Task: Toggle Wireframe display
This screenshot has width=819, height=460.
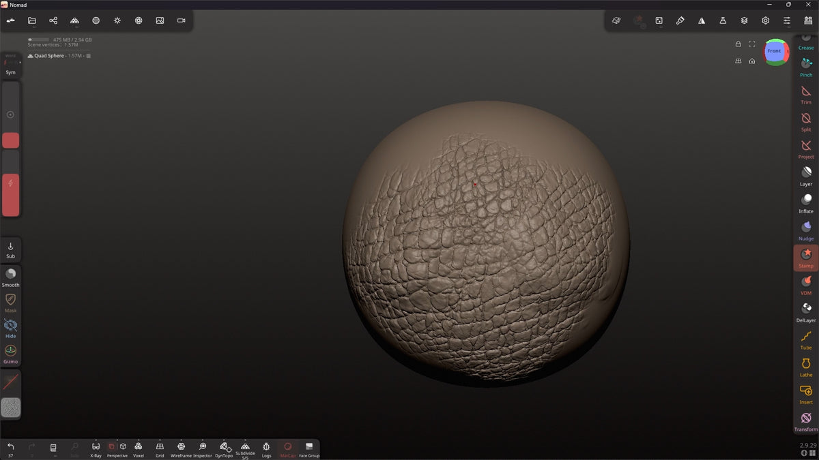Action: pyautogui.click(x=181, y=449)
